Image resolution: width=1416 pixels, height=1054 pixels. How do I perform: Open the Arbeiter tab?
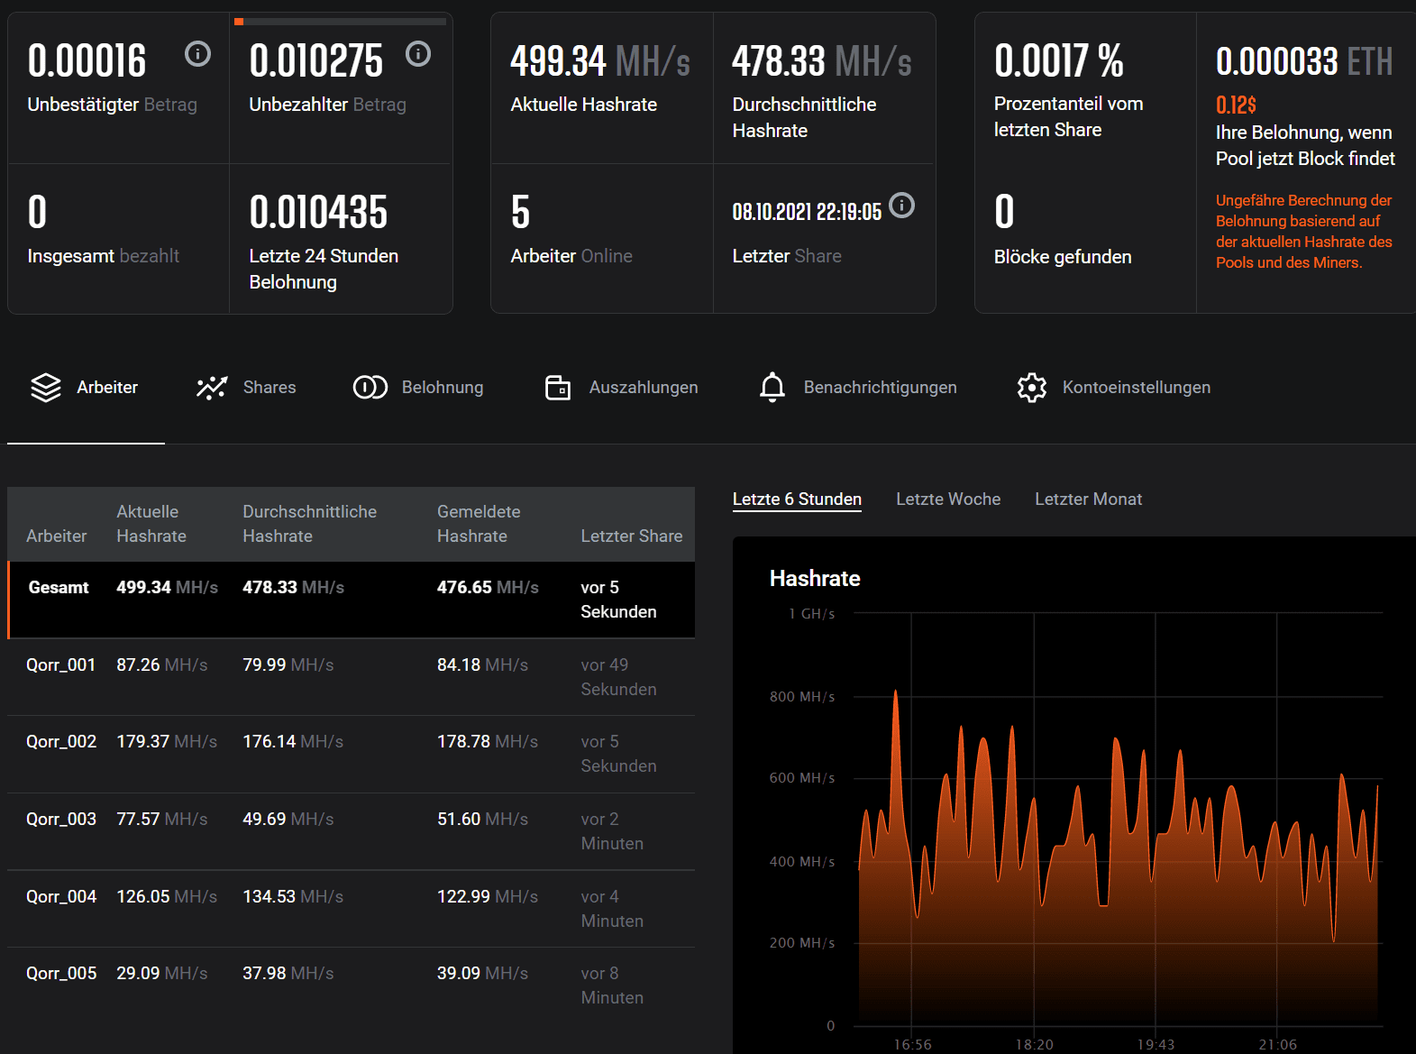click(x=86, y=388)
